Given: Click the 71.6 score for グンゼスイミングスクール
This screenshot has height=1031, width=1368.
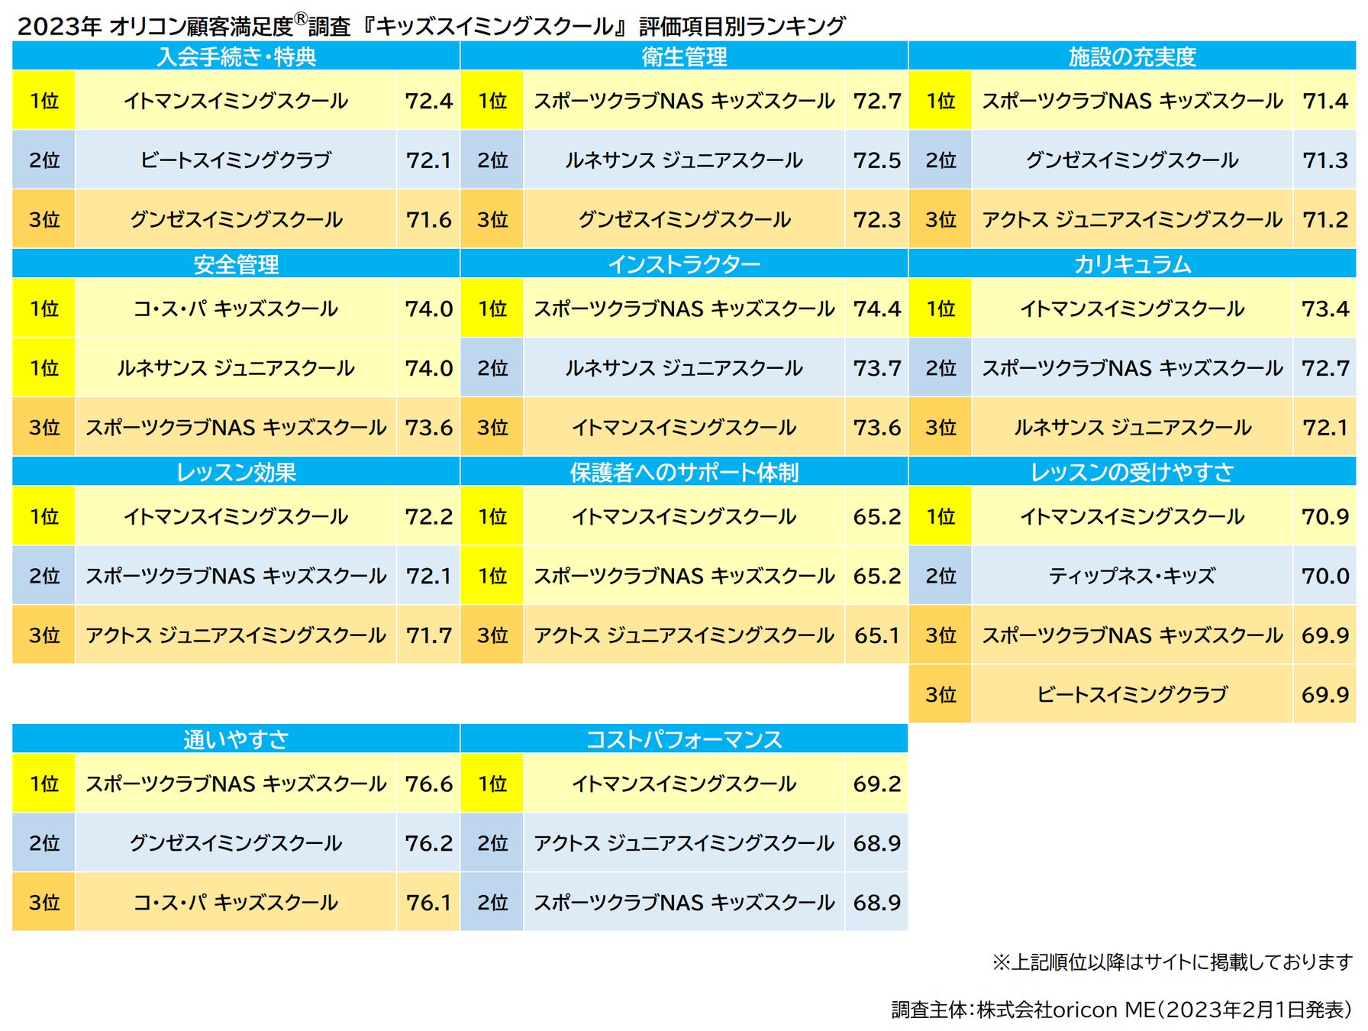Looking at the screenshot, I should pos(428,220).
